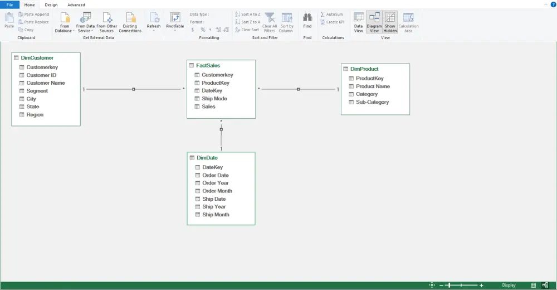Select the DimDate table header
The image size is (557, 290).
pos(221,158)
